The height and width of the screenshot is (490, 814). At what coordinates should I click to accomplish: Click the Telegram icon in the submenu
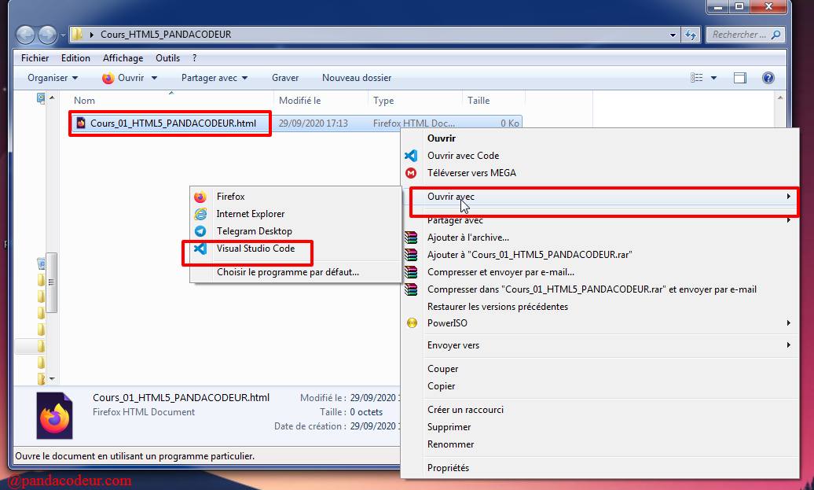click(x=200, y=231)
